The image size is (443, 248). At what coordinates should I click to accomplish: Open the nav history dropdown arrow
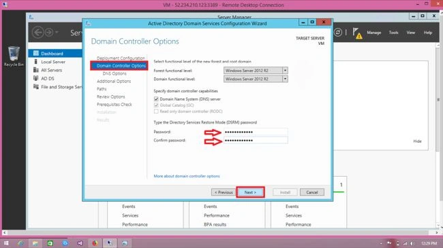point(57,33)
